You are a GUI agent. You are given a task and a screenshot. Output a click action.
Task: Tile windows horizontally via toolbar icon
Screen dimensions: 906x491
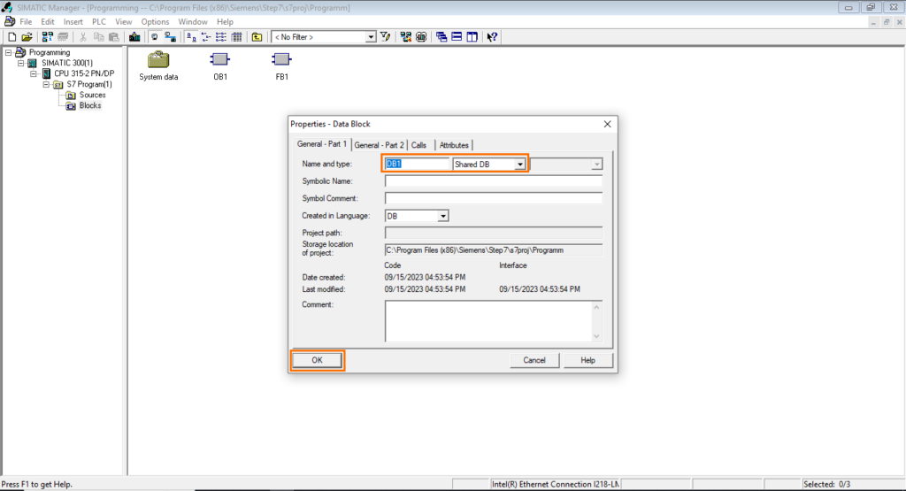457,37
